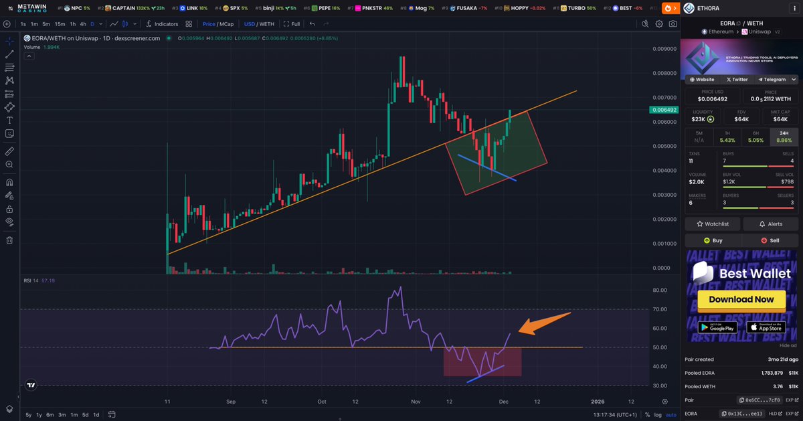Set chart range to 6m
803x421 pixels.
(x=50, y=414)
